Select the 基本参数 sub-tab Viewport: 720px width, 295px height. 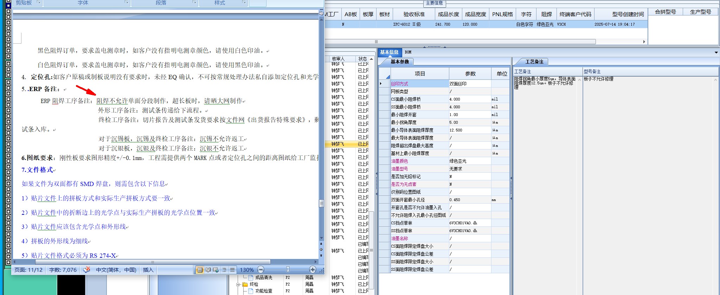400,62
